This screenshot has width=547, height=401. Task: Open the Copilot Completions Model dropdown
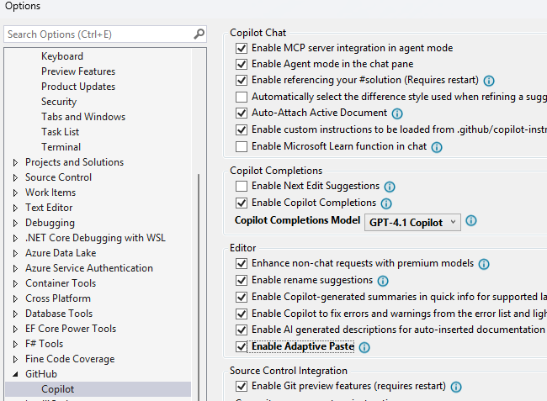click(412, 222)
